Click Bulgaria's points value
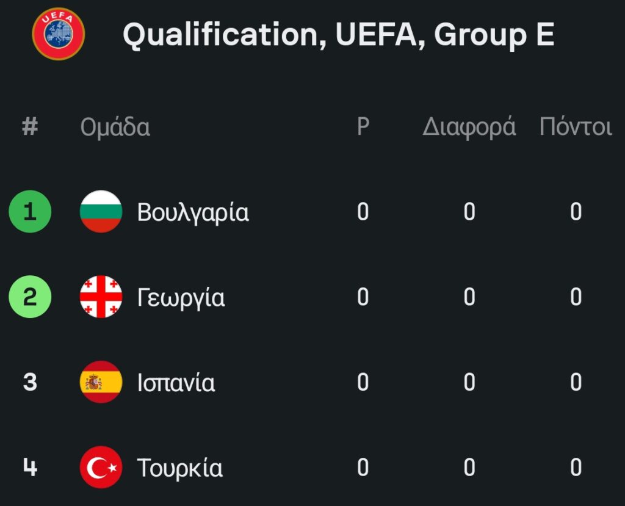625x506 pixels. click(x=576, y=212)
